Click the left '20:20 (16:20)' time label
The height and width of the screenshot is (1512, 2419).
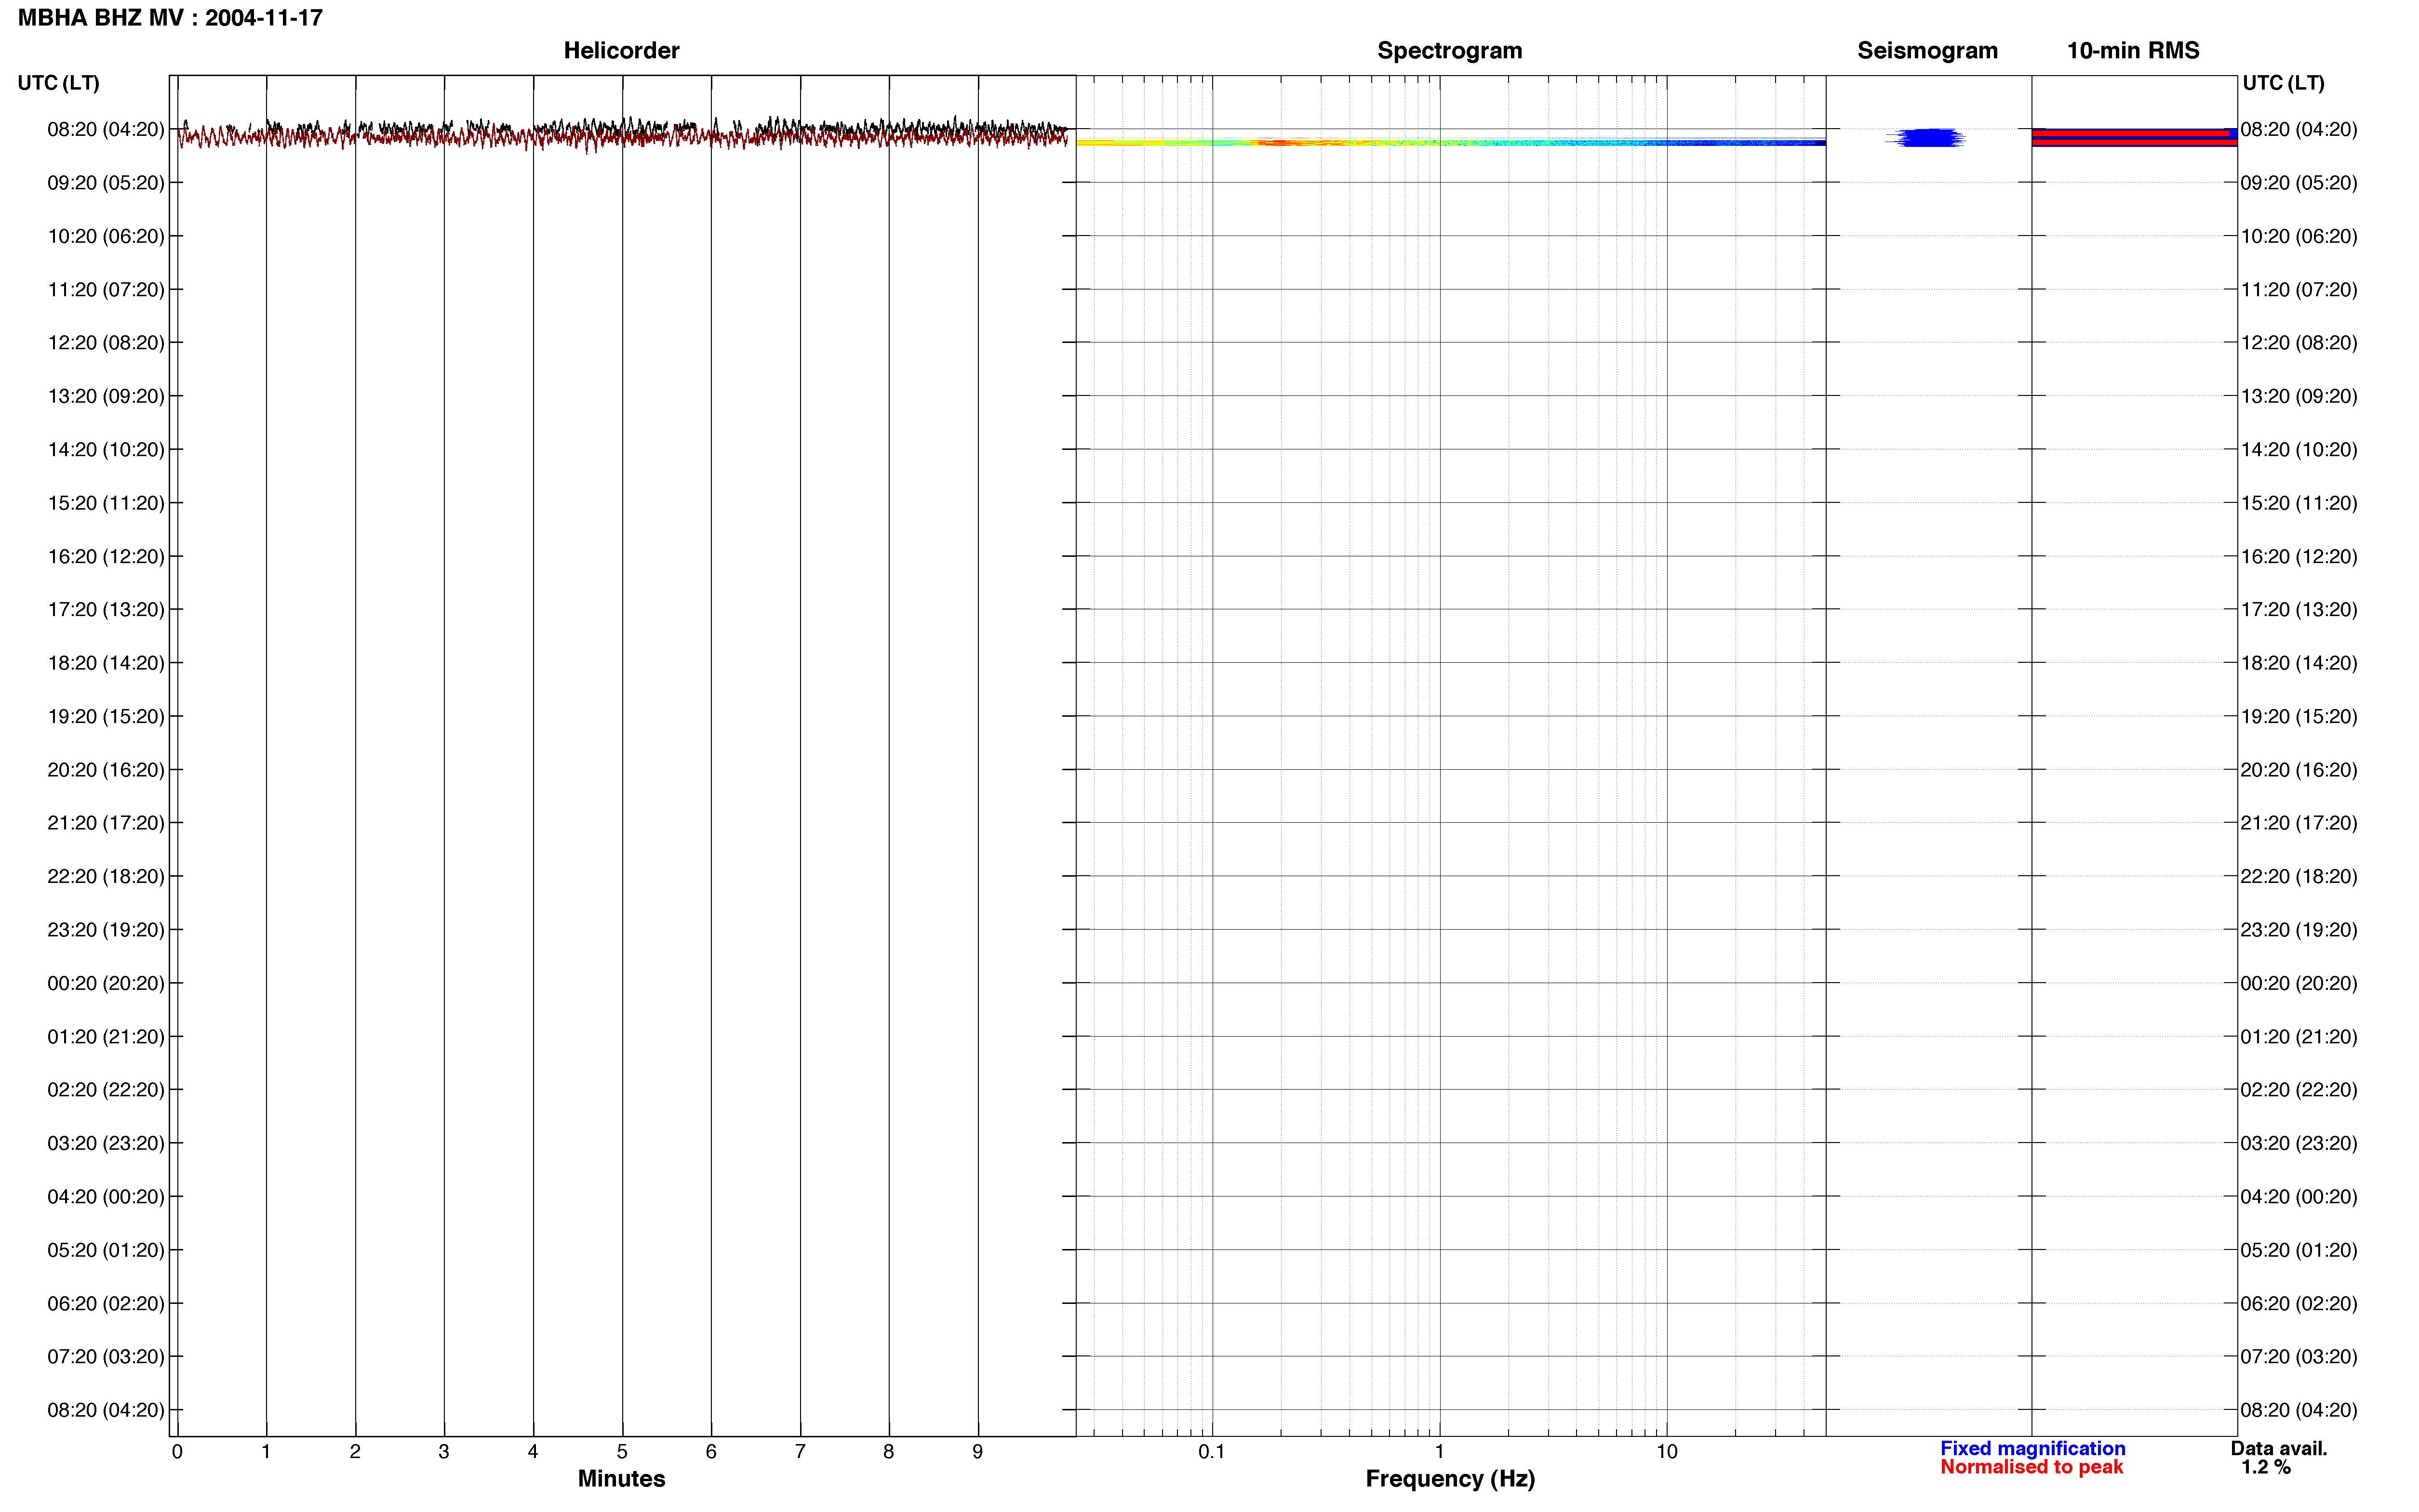[106, 770]
